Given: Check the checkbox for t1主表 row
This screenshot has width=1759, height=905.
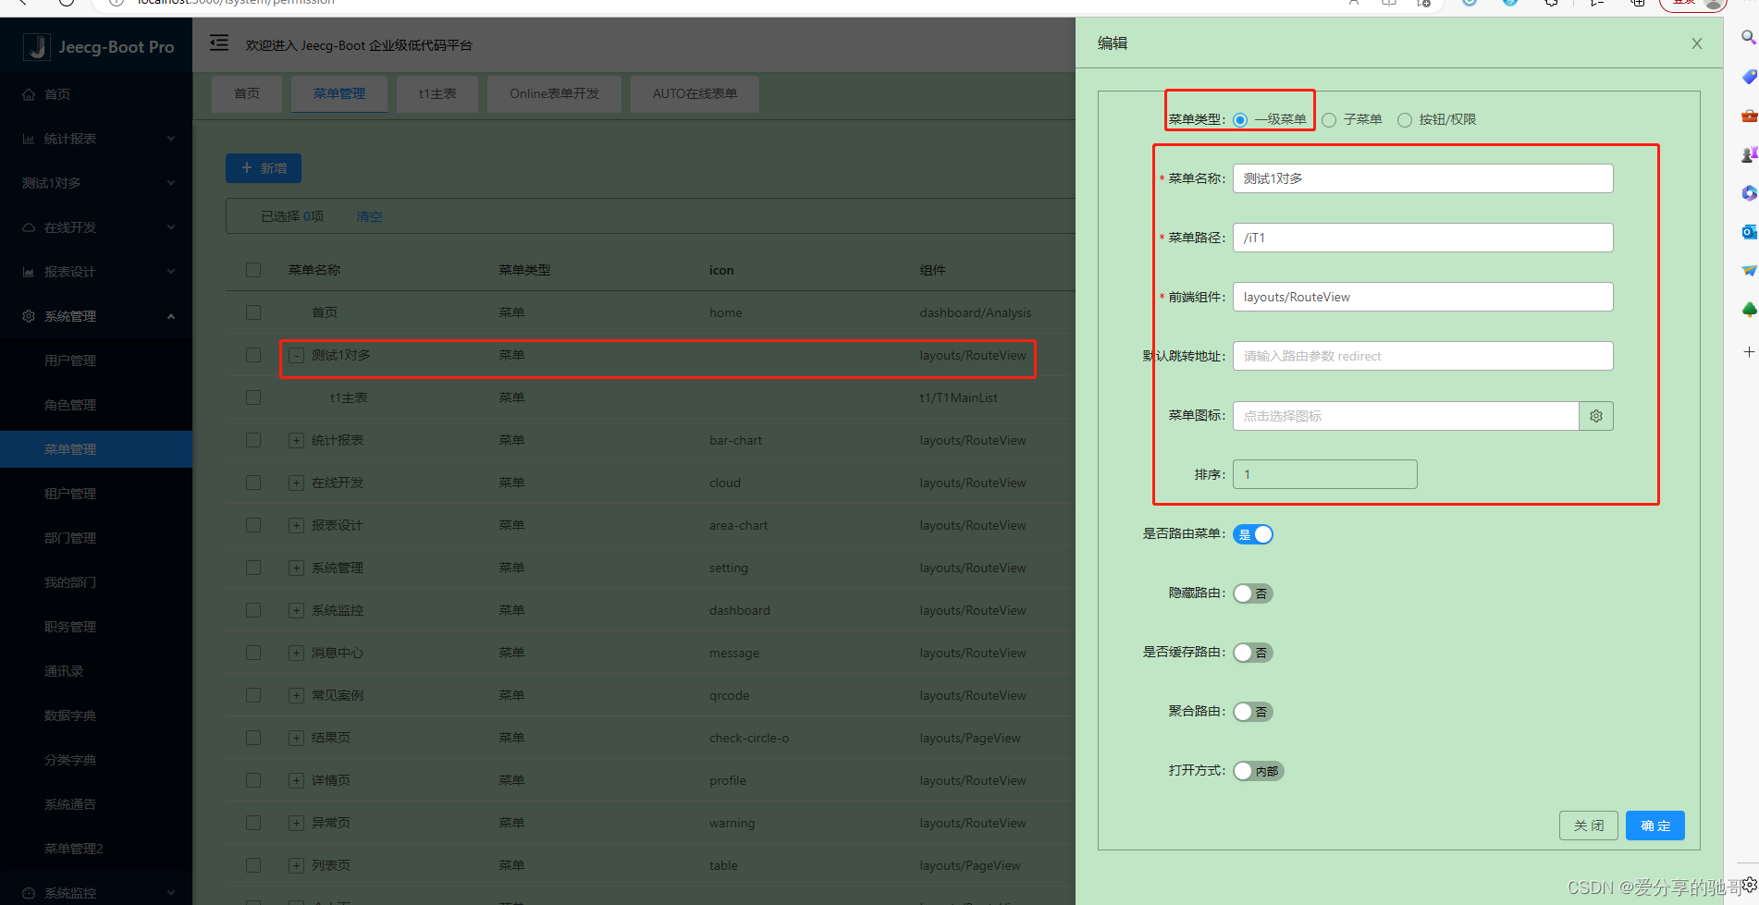Looking at the screenshot, I should click(253, 397).
